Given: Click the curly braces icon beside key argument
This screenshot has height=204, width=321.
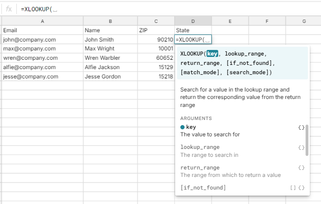Looking at the screenshot, I should pos(301,127).
